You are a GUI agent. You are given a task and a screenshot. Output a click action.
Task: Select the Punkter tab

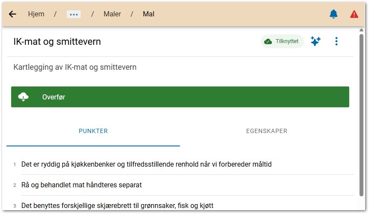pos(93,131)
